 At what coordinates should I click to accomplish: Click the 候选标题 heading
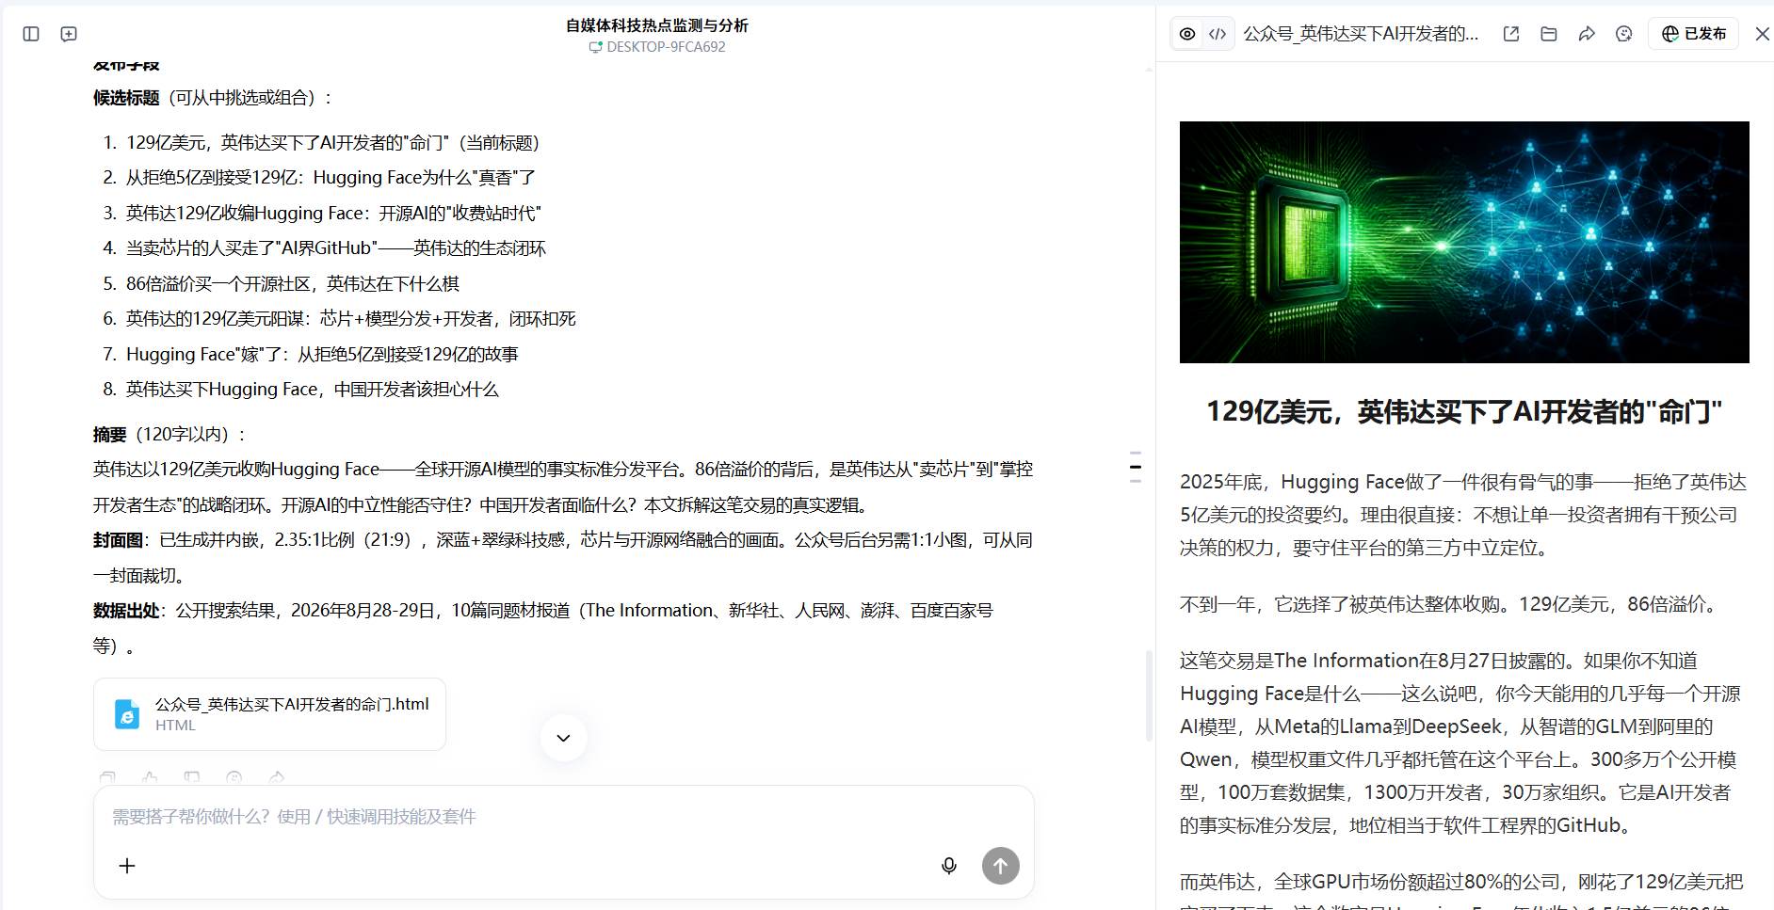(126, 98)
